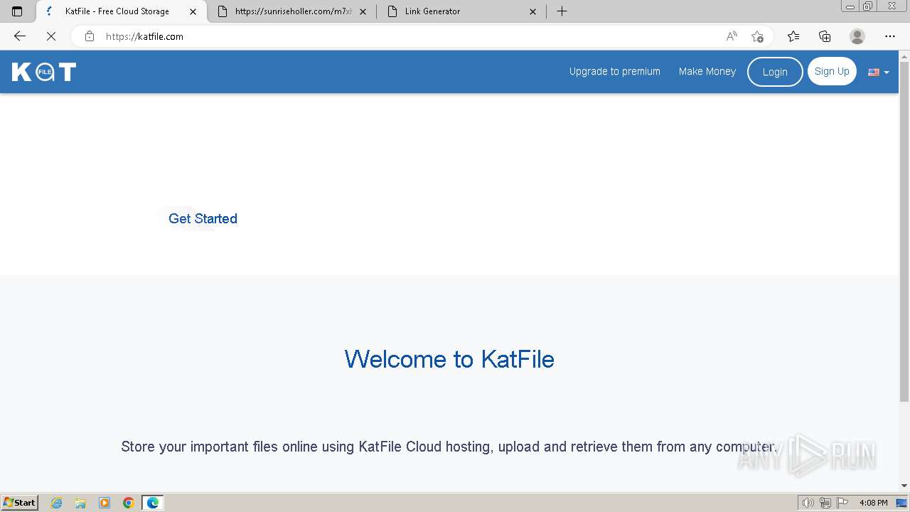Open Upgrade to premium page
Image resolution: width=910 pixels, height=512 pixels.
pyautogui.click(x=615, y=72)
